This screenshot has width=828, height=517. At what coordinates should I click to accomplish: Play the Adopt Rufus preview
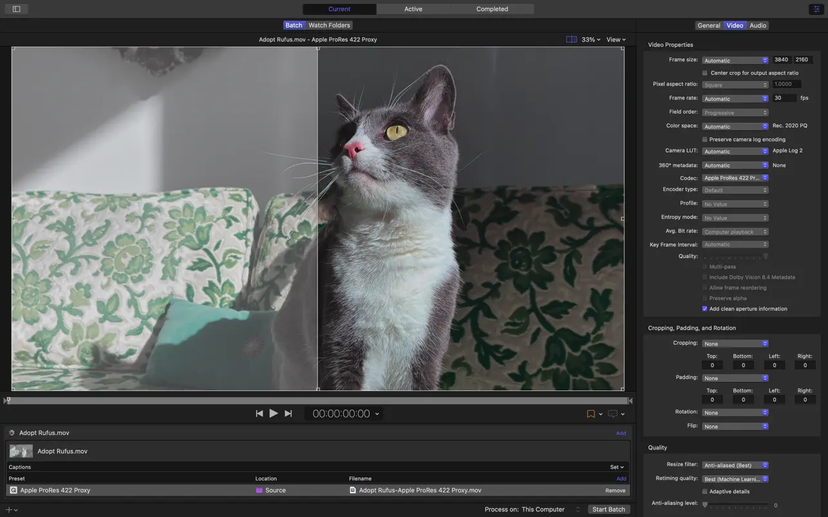274,413
